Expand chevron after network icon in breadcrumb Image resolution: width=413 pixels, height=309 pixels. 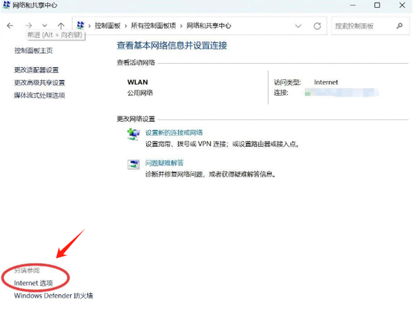point(89,26)
